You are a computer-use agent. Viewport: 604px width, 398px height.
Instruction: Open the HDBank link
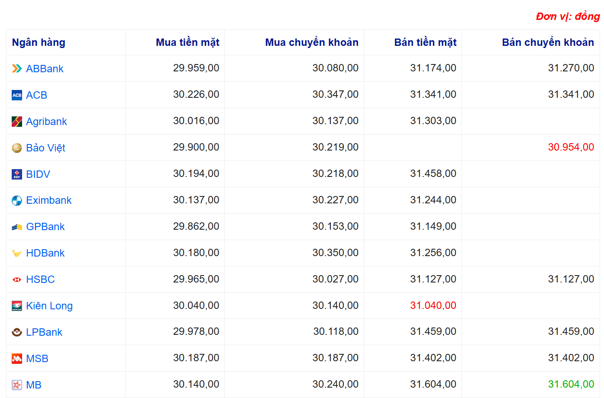pos(45,253)
